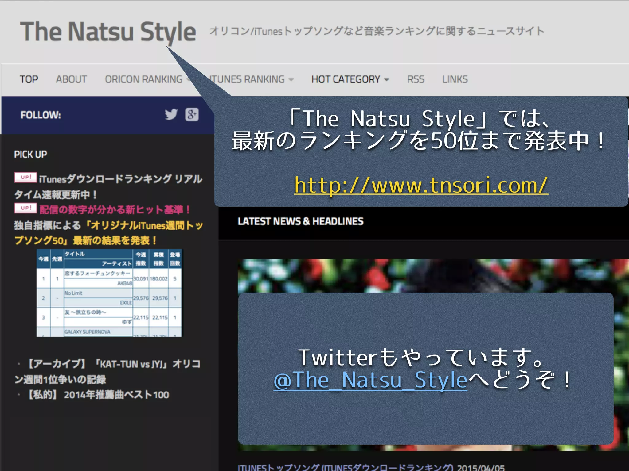629x471 pixels.
Task: Click the LATEST NEWS & HEADLINES heading
Action: [300, 221]
